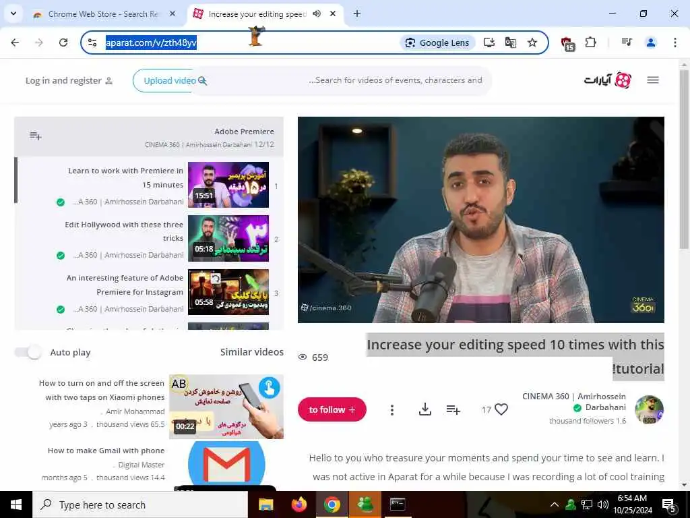Click the search magnifier icon
Viewport: 690px width, 518px height.
click(x=202, y=81)
